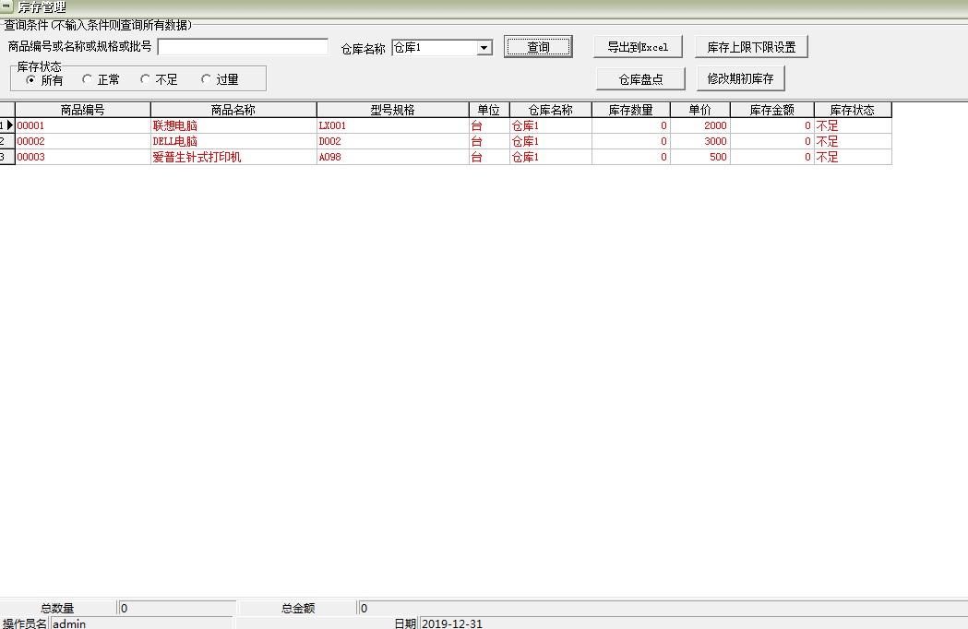
Task: Click the 仓库名称 column header
Action: [551, 110]
